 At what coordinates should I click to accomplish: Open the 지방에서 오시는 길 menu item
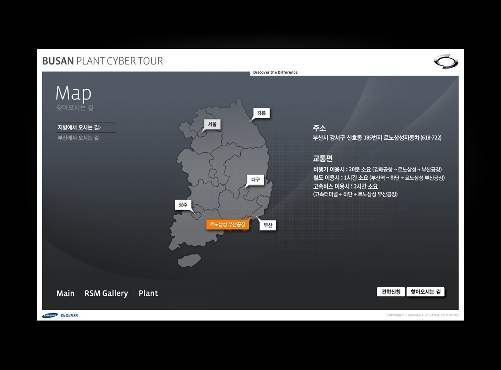[x=80, y=128]
